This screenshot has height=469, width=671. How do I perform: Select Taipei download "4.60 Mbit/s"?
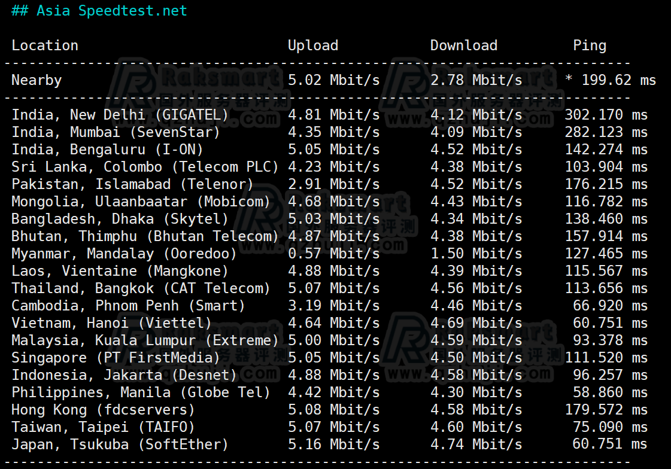point(476,427)
